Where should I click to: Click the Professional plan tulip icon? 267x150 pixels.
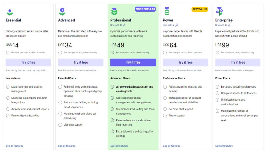coord(115,11)
